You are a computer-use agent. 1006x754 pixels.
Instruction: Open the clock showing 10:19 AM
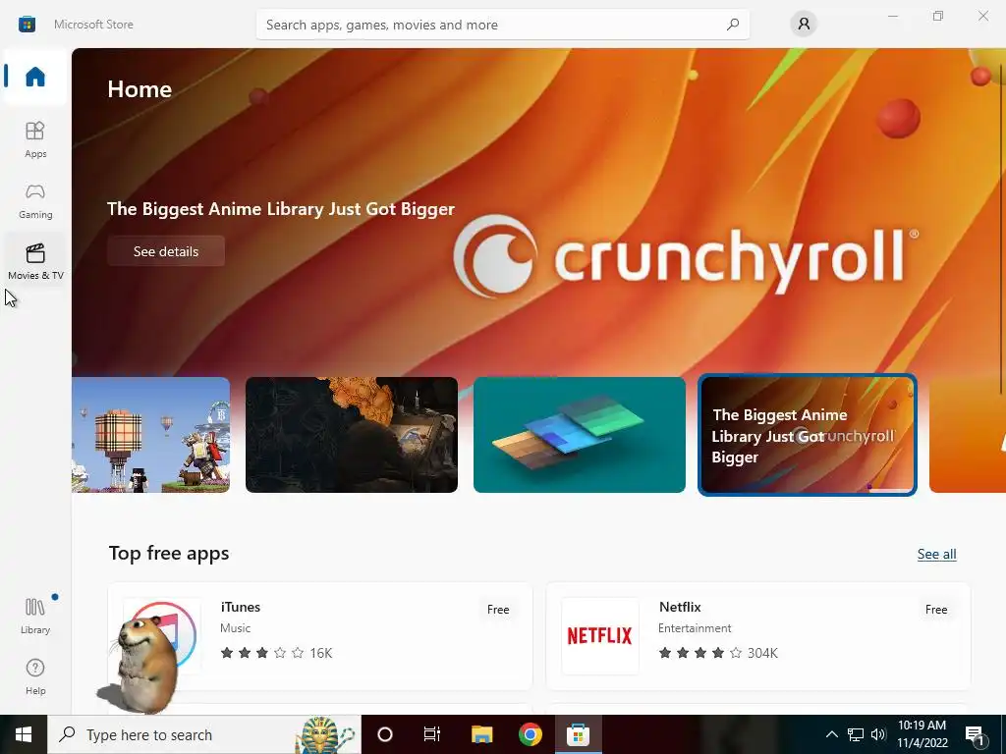point(922,734)
